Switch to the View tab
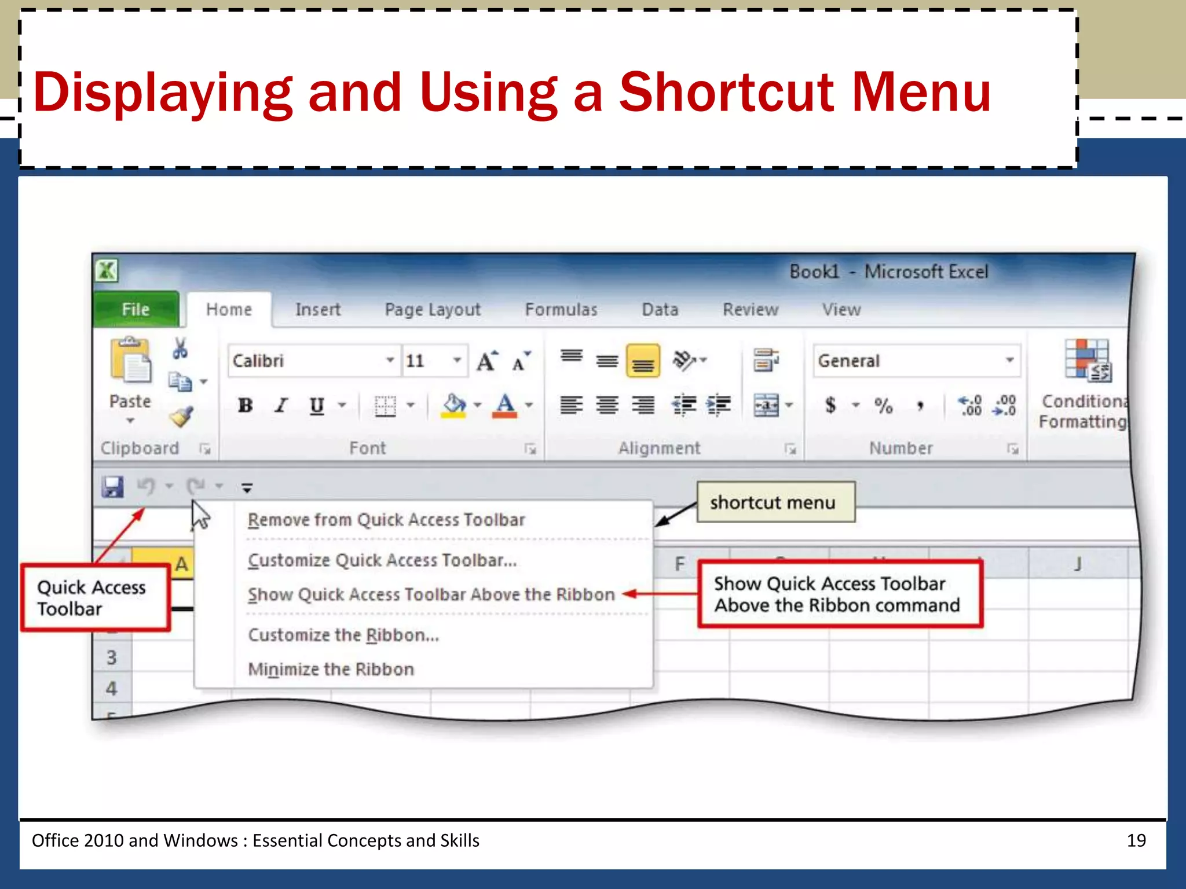The width and height of the screenshot is (1186, 889). click(x=841, y=310)
